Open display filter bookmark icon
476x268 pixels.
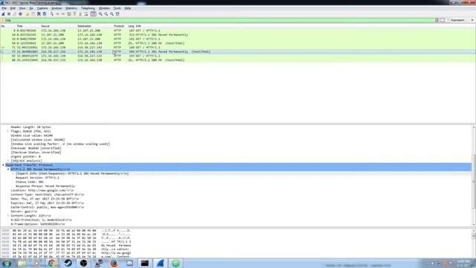click(x=3, y=20)
